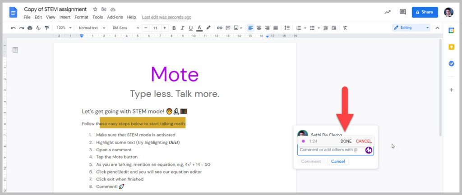The height and width of the screenshot is (195, 462).
Task: Align text left
Action: point(250,28)
